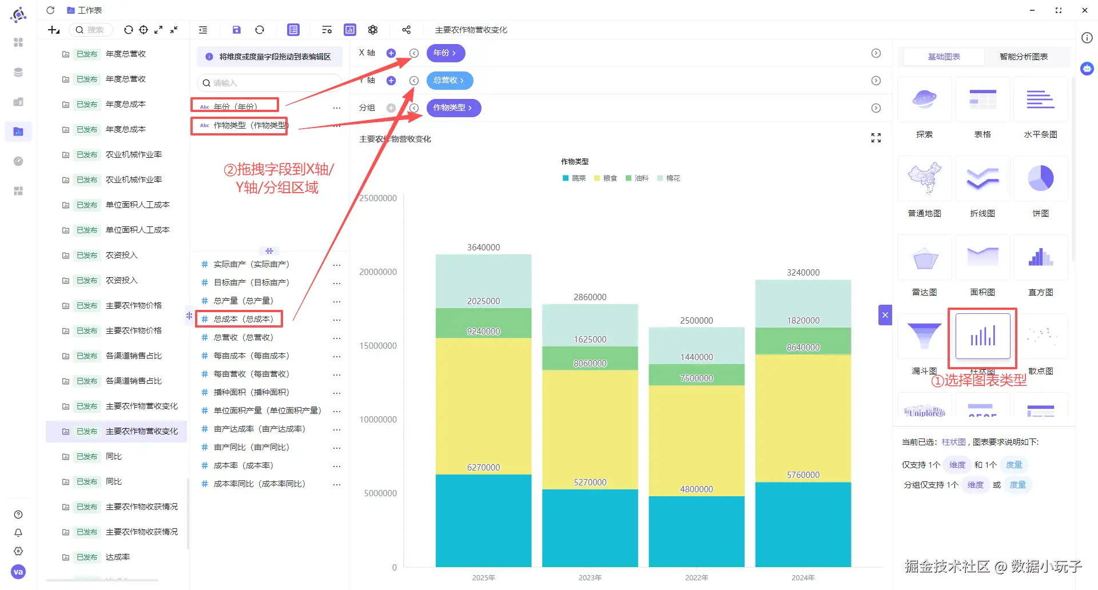Click the add new item plus icon
The height and width of the screenshot is (590, 1098).
point(54,30)
